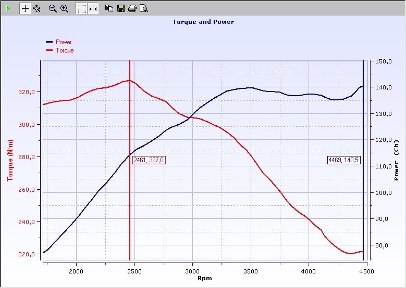Viewport: 406px width, 288px height.
Task: Toggle the vertical cursor markers button
Action: point(93,8)
